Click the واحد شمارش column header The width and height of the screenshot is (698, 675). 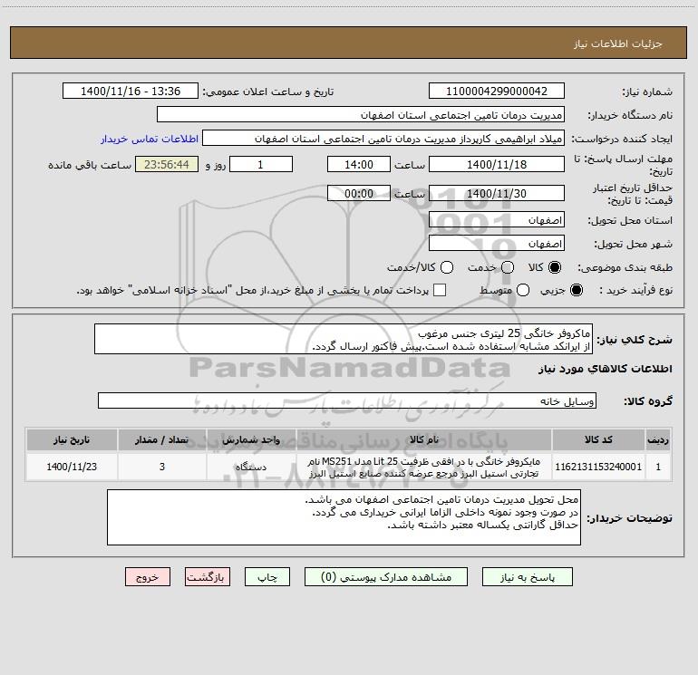click(251, 440)
